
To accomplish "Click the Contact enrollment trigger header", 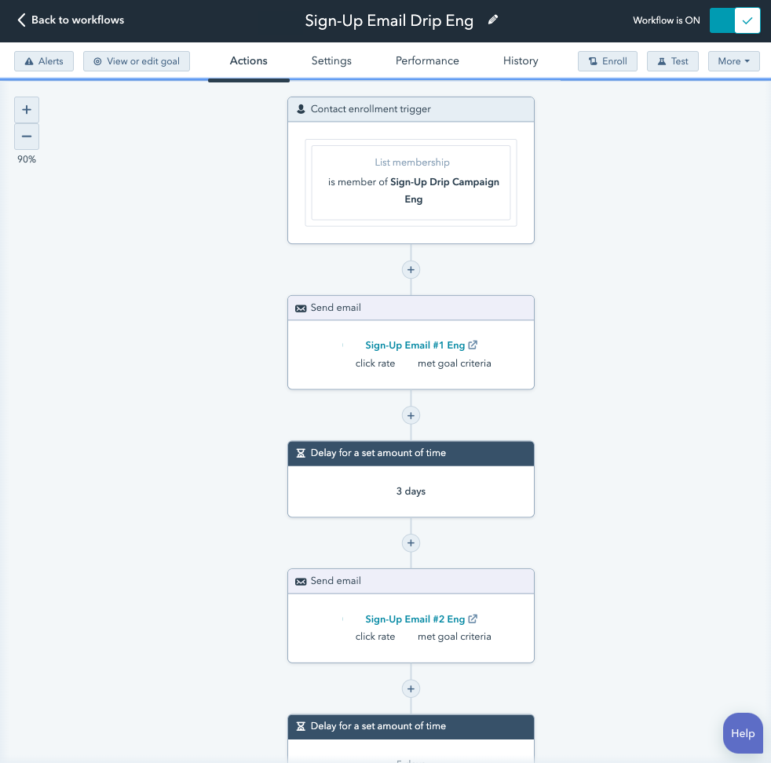I will [x=411, y=109].
